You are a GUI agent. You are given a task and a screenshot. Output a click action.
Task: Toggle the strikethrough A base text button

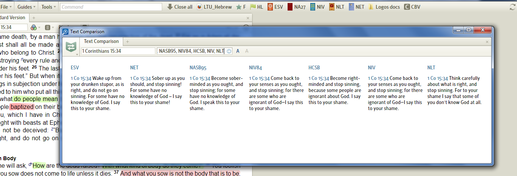[247, 51]
